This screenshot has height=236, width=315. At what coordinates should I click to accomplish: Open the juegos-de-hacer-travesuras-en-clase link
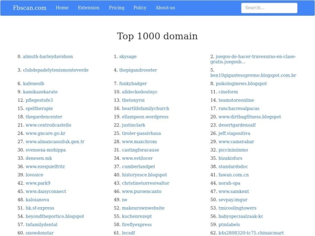(253, 59)
